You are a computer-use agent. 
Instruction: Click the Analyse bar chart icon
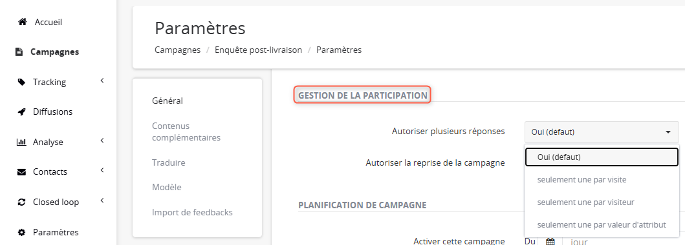(x=21, y=142)
